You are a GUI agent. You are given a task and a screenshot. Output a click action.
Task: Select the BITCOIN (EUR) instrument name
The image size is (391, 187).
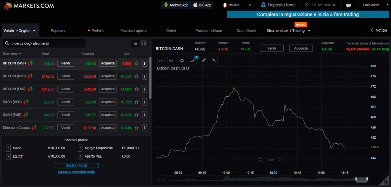point(14,89)
